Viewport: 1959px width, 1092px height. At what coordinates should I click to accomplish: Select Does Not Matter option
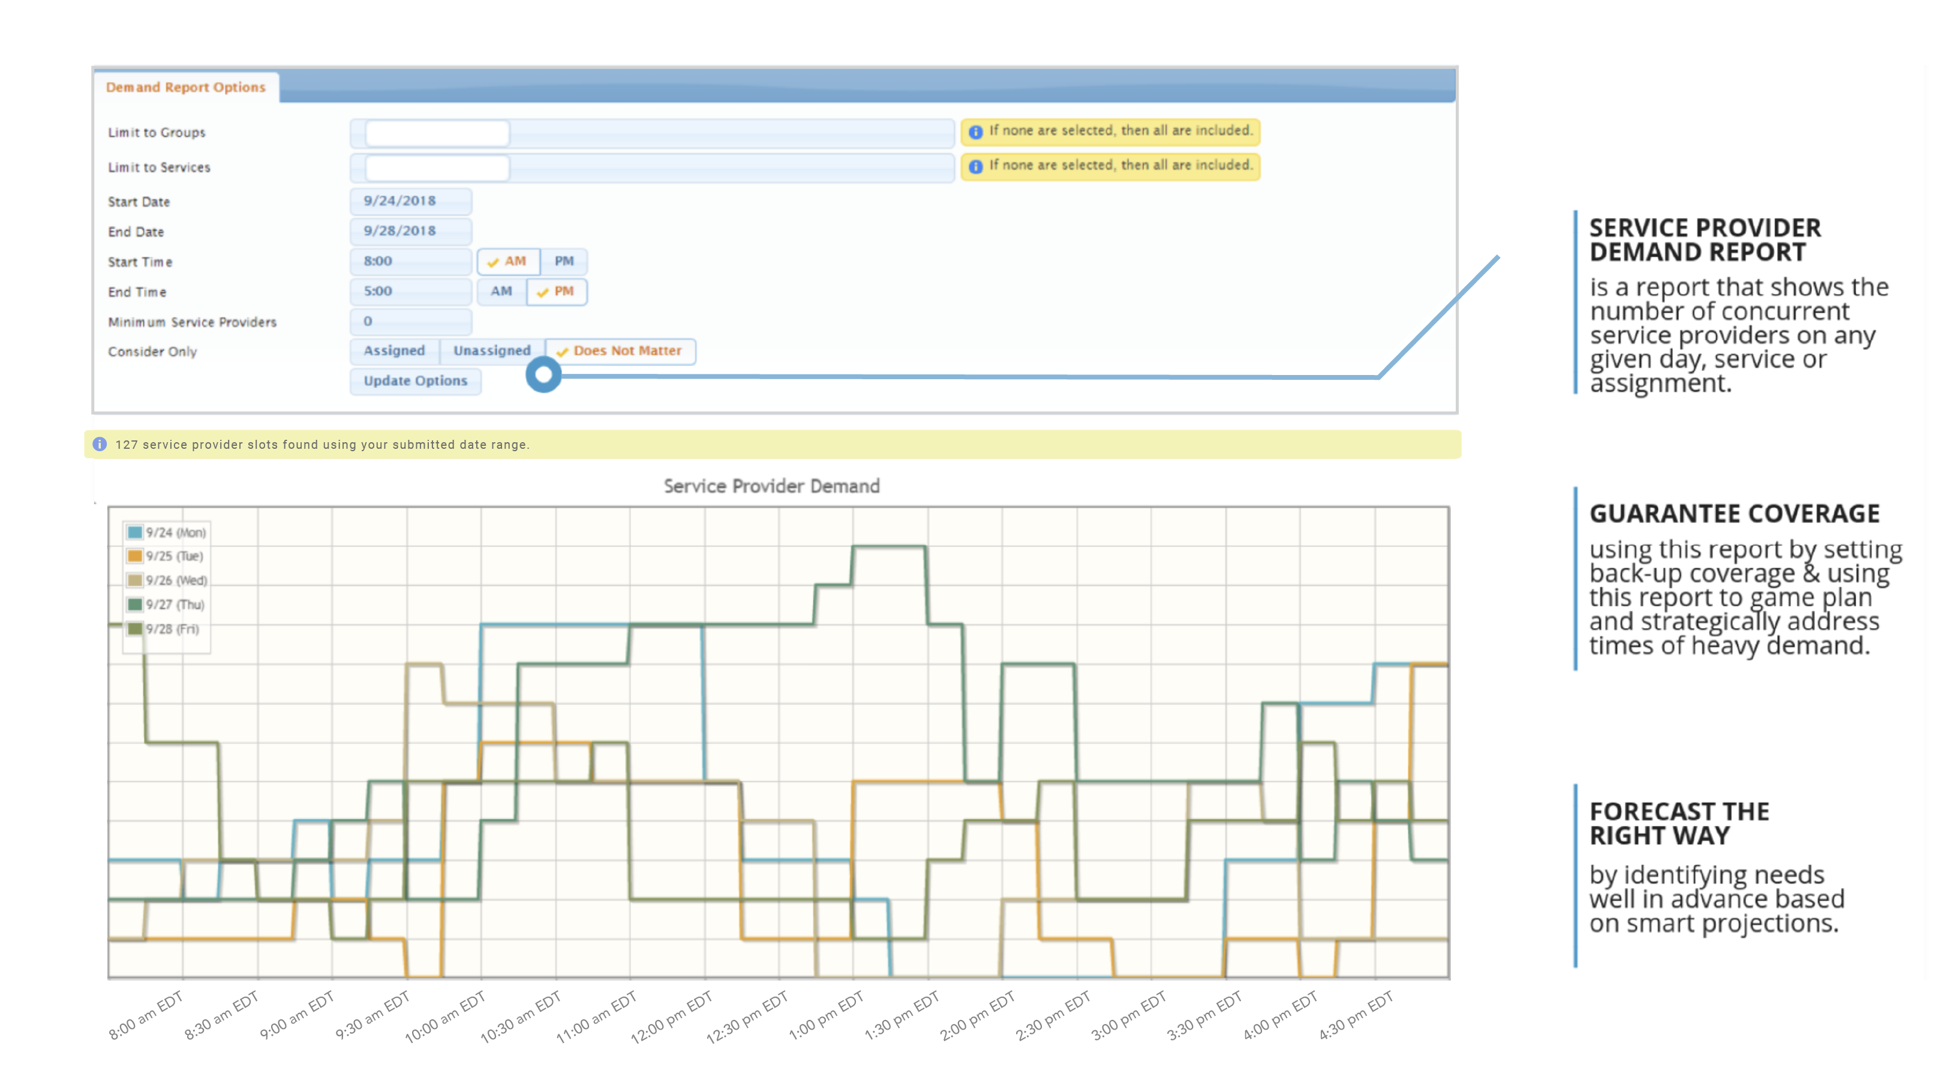point(620,351)
